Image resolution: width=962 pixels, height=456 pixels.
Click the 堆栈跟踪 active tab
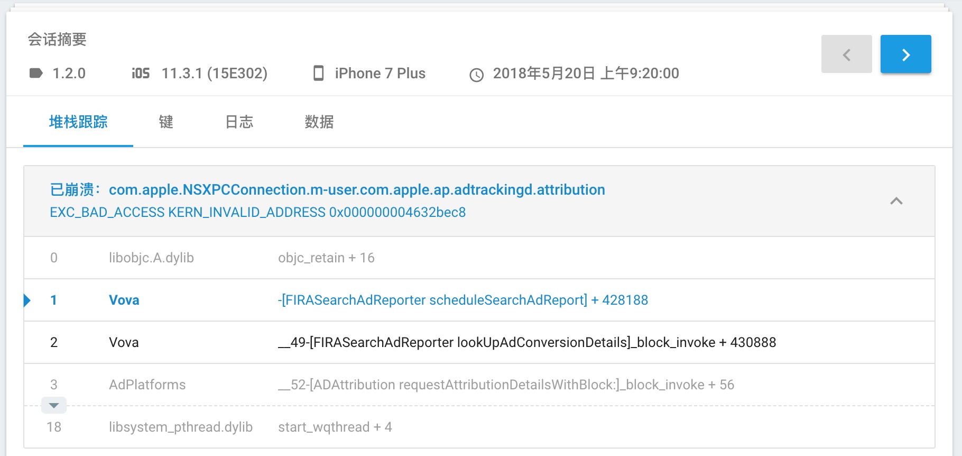point(77,122)
